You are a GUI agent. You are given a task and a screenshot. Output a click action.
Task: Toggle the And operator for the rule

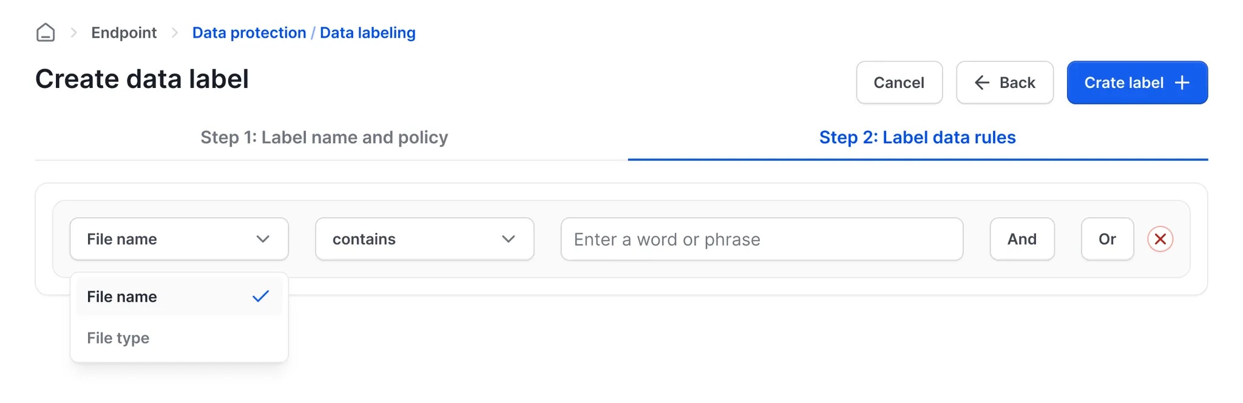coord(1021,239)
